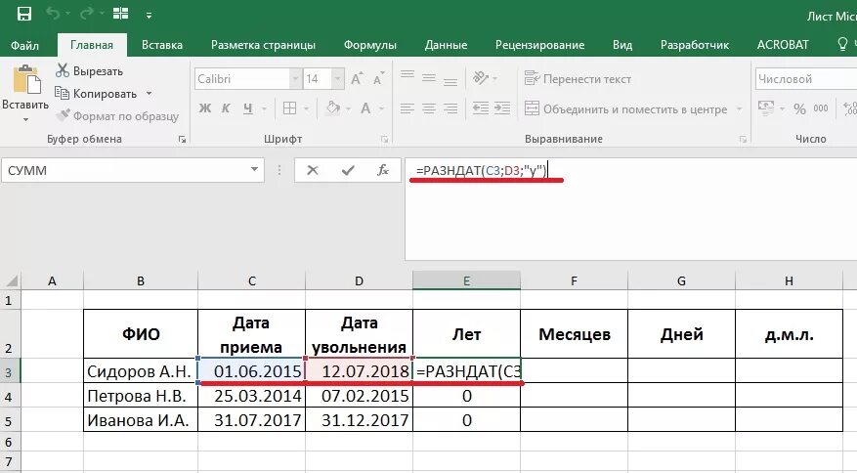Click the Redo arrow icon
Screen dimensions: 857x473
point(86,13)
